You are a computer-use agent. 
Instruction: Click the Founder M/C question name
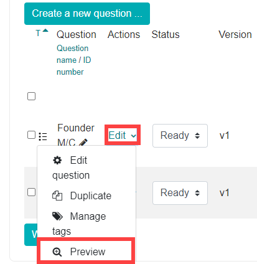pyautogui.click(x=76, y=135)
